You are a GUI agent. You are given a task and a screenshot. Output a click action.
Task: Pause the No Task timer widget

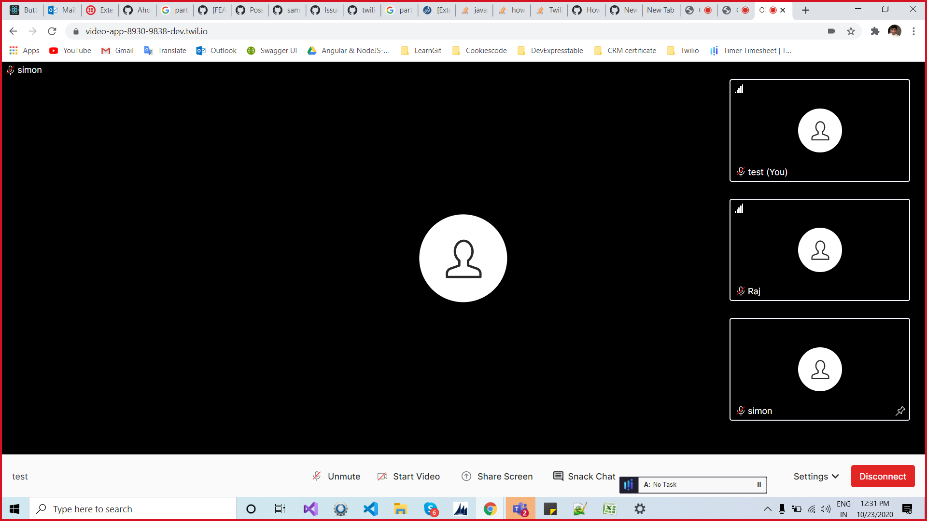(758, 485)
